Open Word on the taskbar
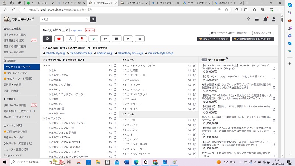 [126, 162]
